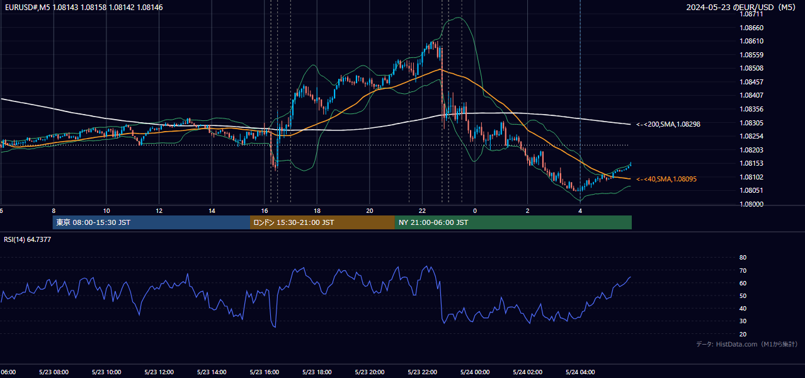805x378 pixels.
Task: Click RSI scale value 80
Action: pyautogui.click(x=743, y=258)
